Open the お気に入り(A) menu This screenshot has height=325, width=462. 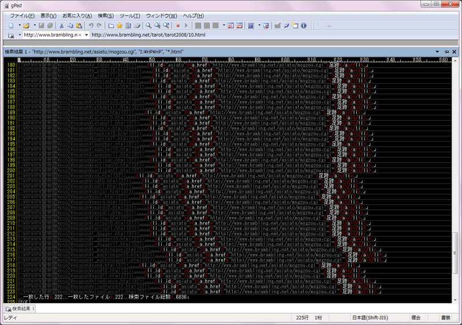[x=77, y=16]
